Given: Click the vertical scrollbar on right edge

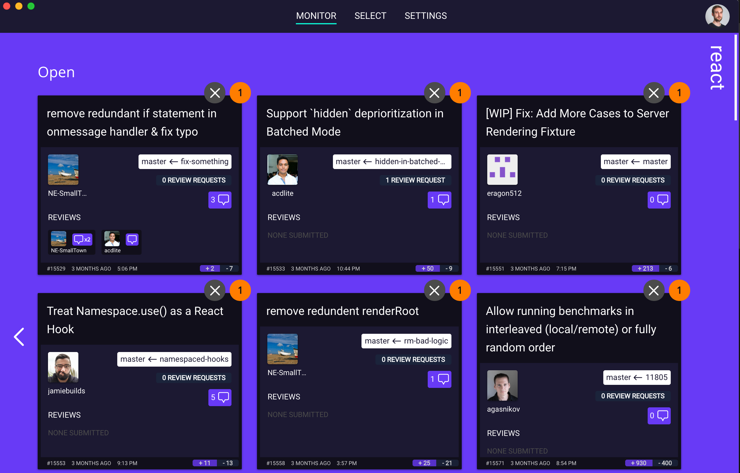Looking at the screenshot, I should click(735, 77).
